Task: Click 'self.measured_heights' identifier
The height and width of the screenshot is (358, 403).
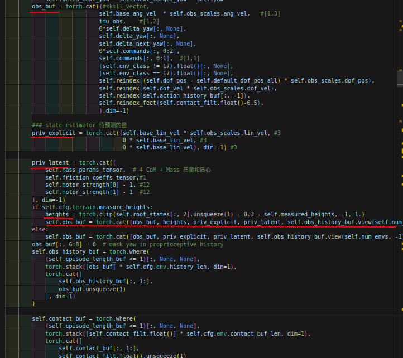Action: [299, 215]
